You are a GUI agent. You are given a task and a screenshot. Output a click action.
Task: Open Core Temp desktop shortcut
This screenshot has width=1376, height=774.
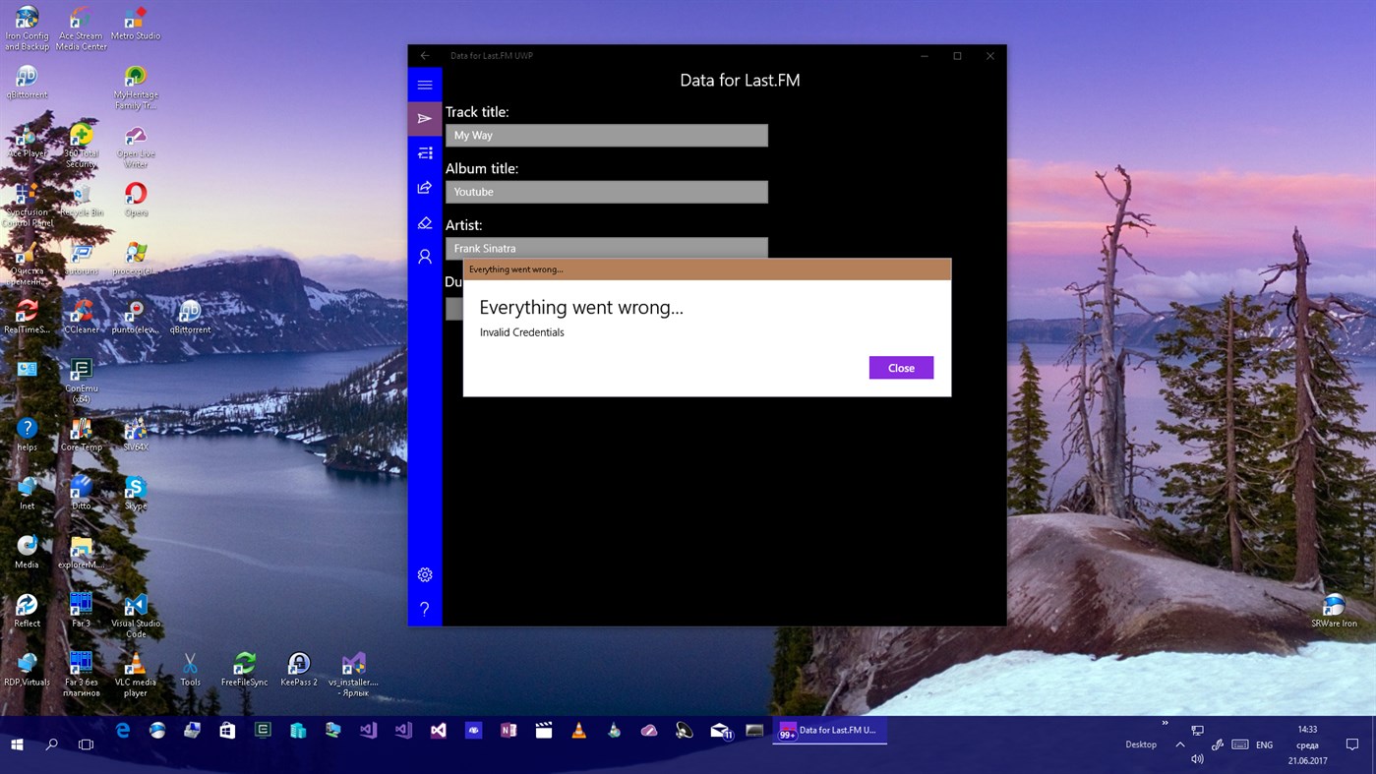(81, 435)
